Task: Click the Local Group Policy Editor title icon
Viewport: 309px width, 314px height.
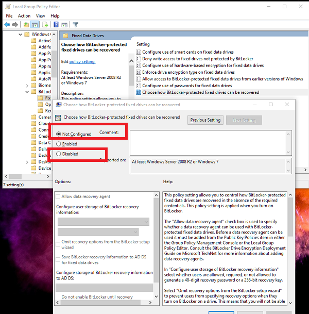Action: coord(8,7)
